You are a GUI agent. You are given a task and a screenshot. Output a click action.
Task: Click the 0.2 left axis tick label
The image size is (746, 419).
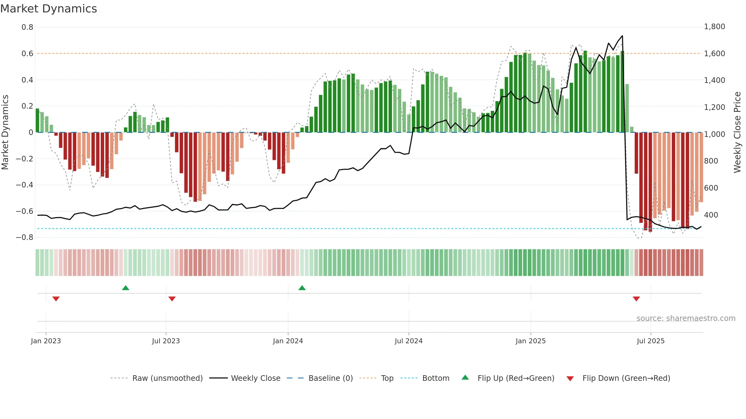click(27, 106)
